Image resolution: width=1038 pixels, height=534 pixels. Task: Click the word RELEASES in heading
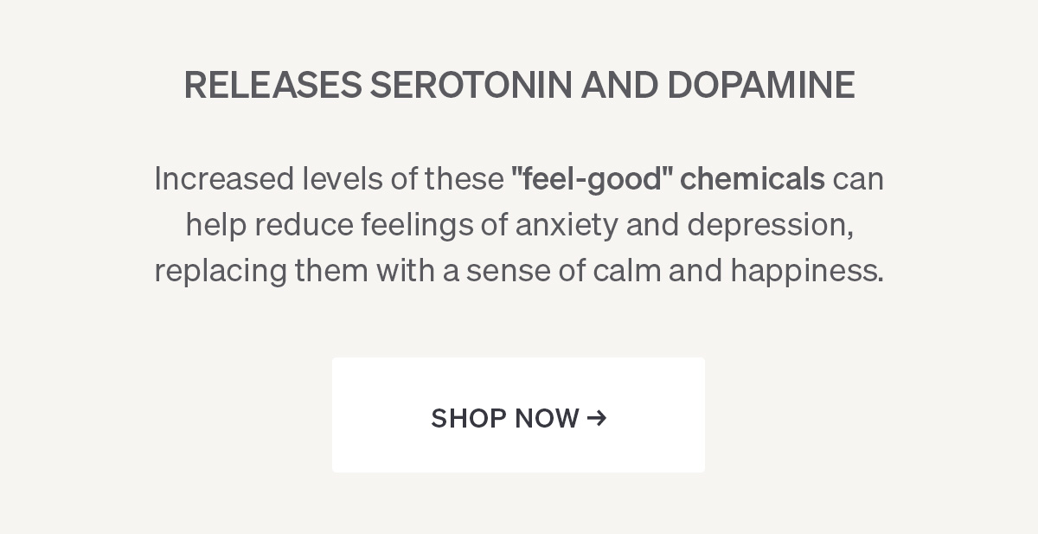click(x=272, y=85)
